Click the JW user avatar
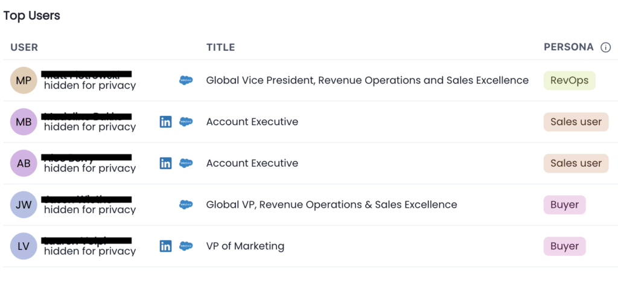This screenshot has width=618, height=285. (x=24, y=205)
